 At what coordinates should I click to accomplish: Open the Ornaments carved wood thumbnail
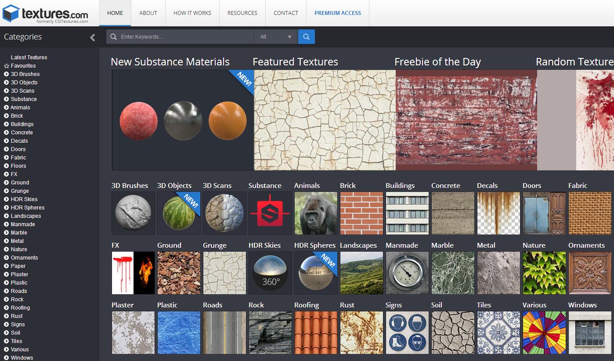[590, 273]
